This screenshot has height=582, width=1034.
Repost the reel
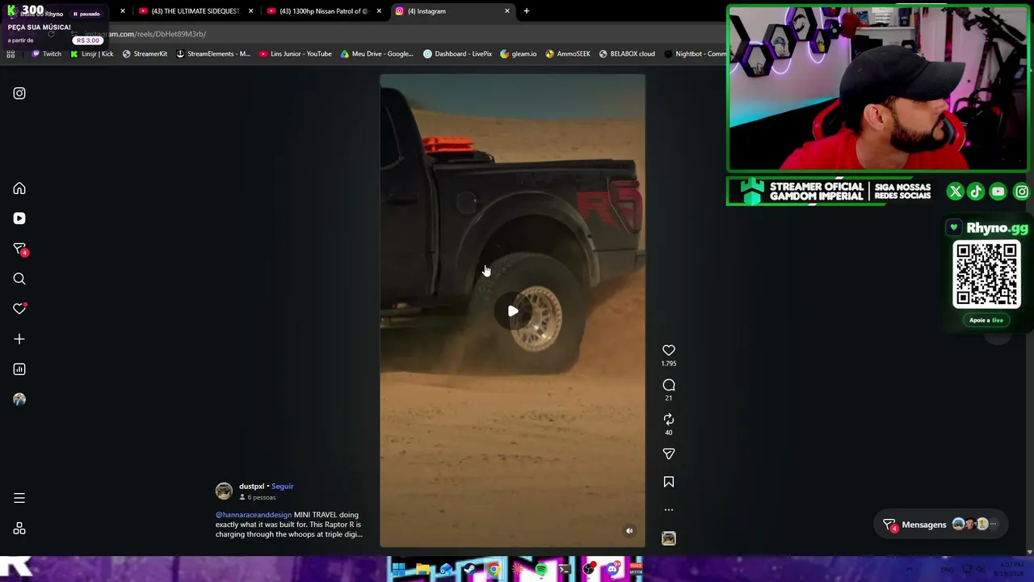click(x=669, y=420)
